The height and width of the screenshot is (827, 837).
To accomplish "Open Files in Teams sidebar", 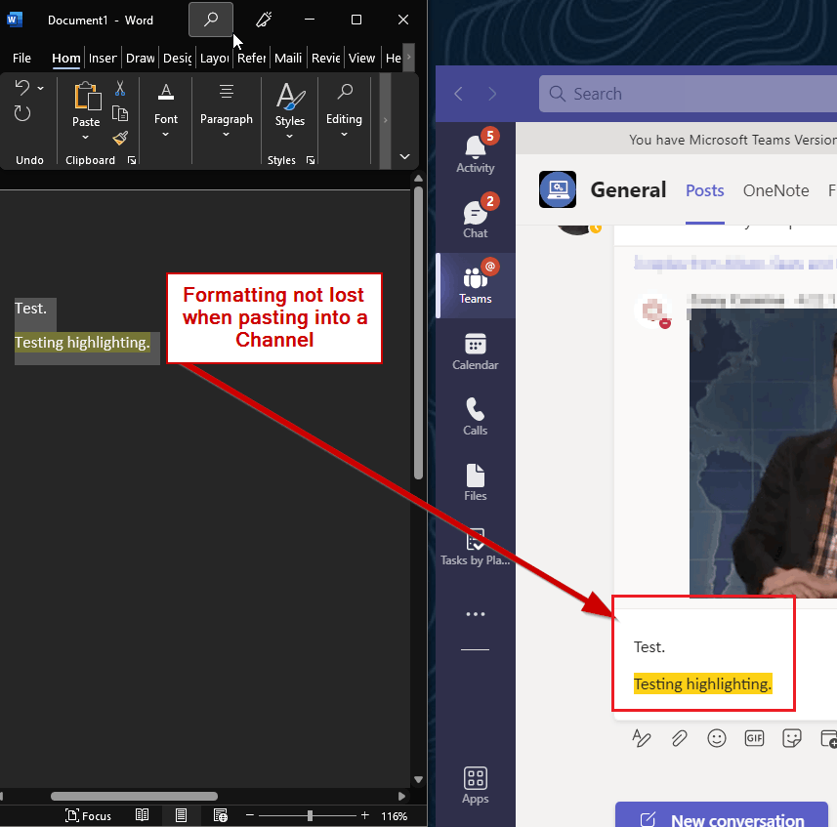I will coord(475,482).
